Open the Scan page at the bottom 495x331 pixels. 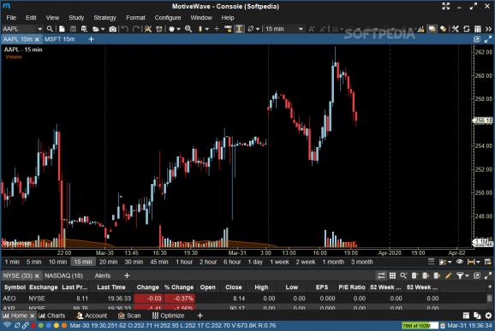click(129, 316)
